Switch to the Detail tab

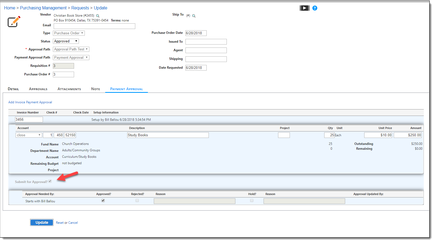pyautogui.click(x=13, y=89)
